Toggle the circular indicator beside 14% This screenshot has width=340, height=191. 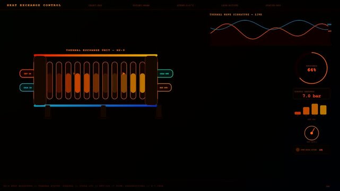(x=298, y=150)
